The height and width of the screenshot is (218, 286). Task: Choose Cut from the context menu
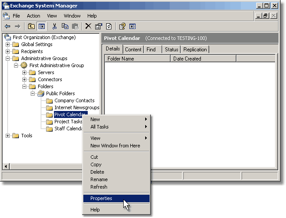click(116, 157)
